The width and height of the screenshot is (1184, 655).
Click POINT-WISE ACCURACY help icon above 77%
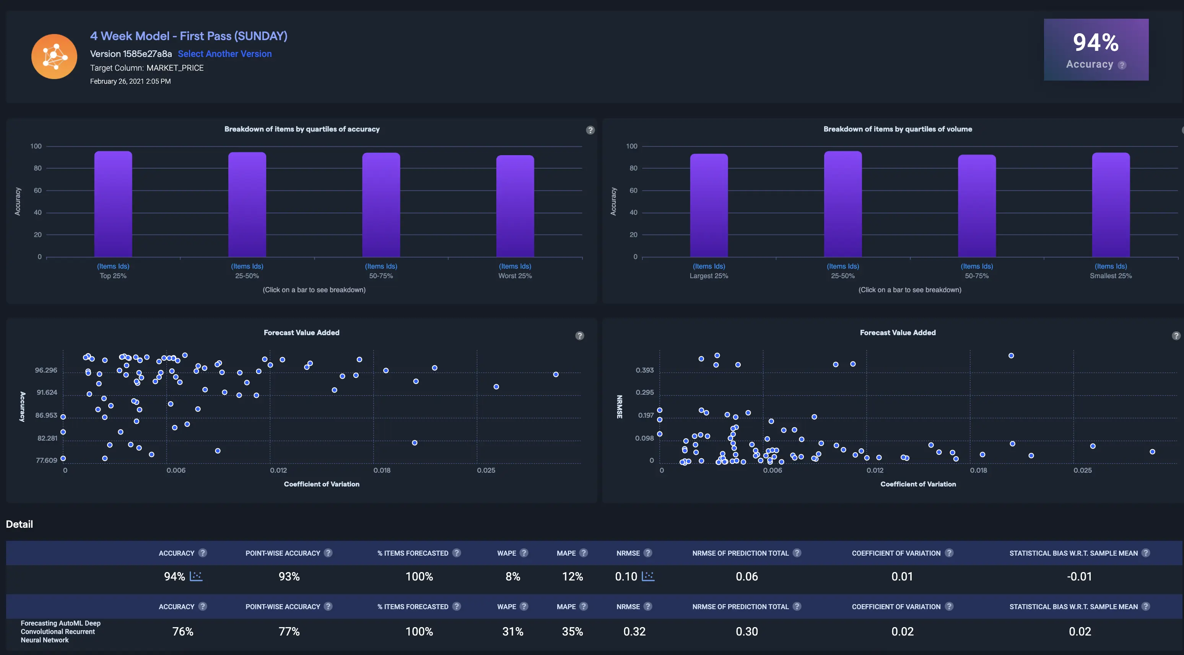(x=328, y=606)
